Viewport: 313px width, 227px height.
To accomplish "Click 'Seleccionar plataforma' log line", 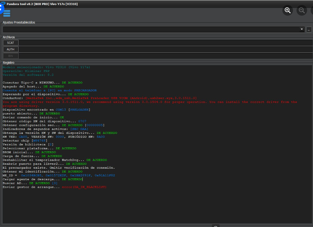I will (39, 148).
